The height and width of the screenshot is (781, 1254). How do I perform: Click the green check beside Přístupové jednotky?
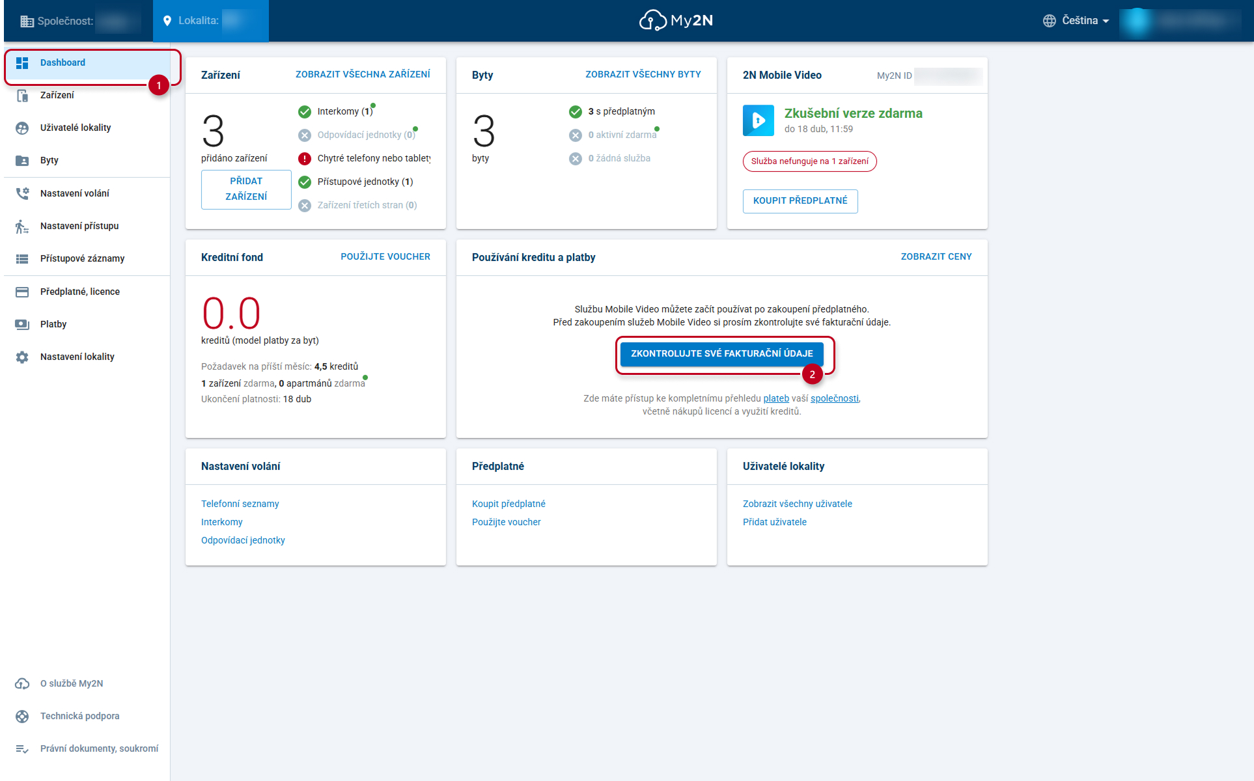[x=305, y=182]
